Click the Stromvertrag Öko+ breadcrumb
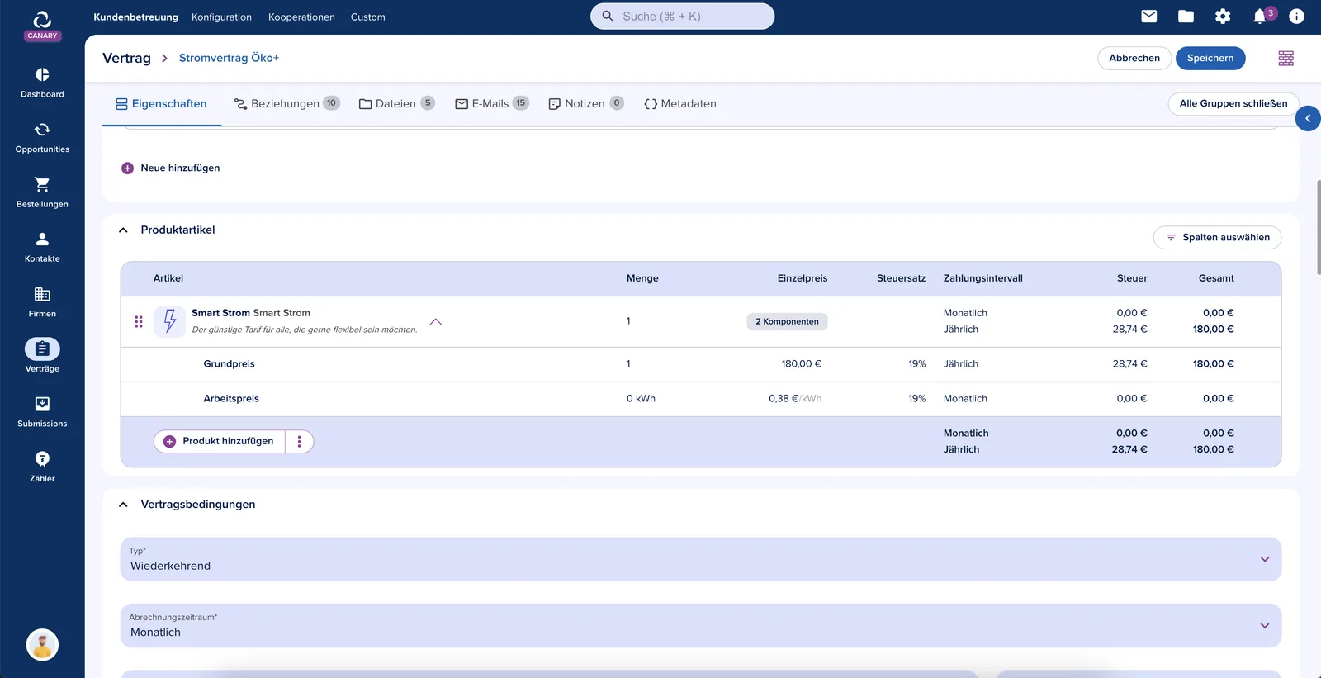This screenshot has height=678, width=1321. [229, 58]
